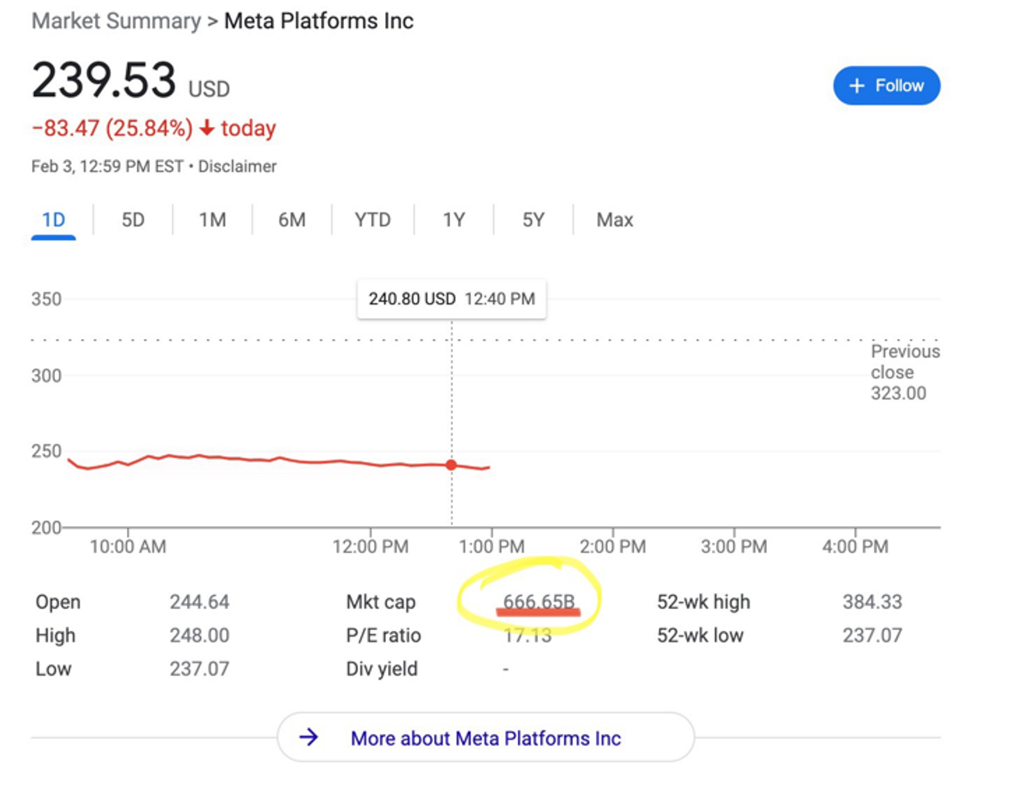The height and width of the screenshot is (794, 1012).
Task: Click the circled Mkt cap value 666.65B
Action: (x=539, y=602)
